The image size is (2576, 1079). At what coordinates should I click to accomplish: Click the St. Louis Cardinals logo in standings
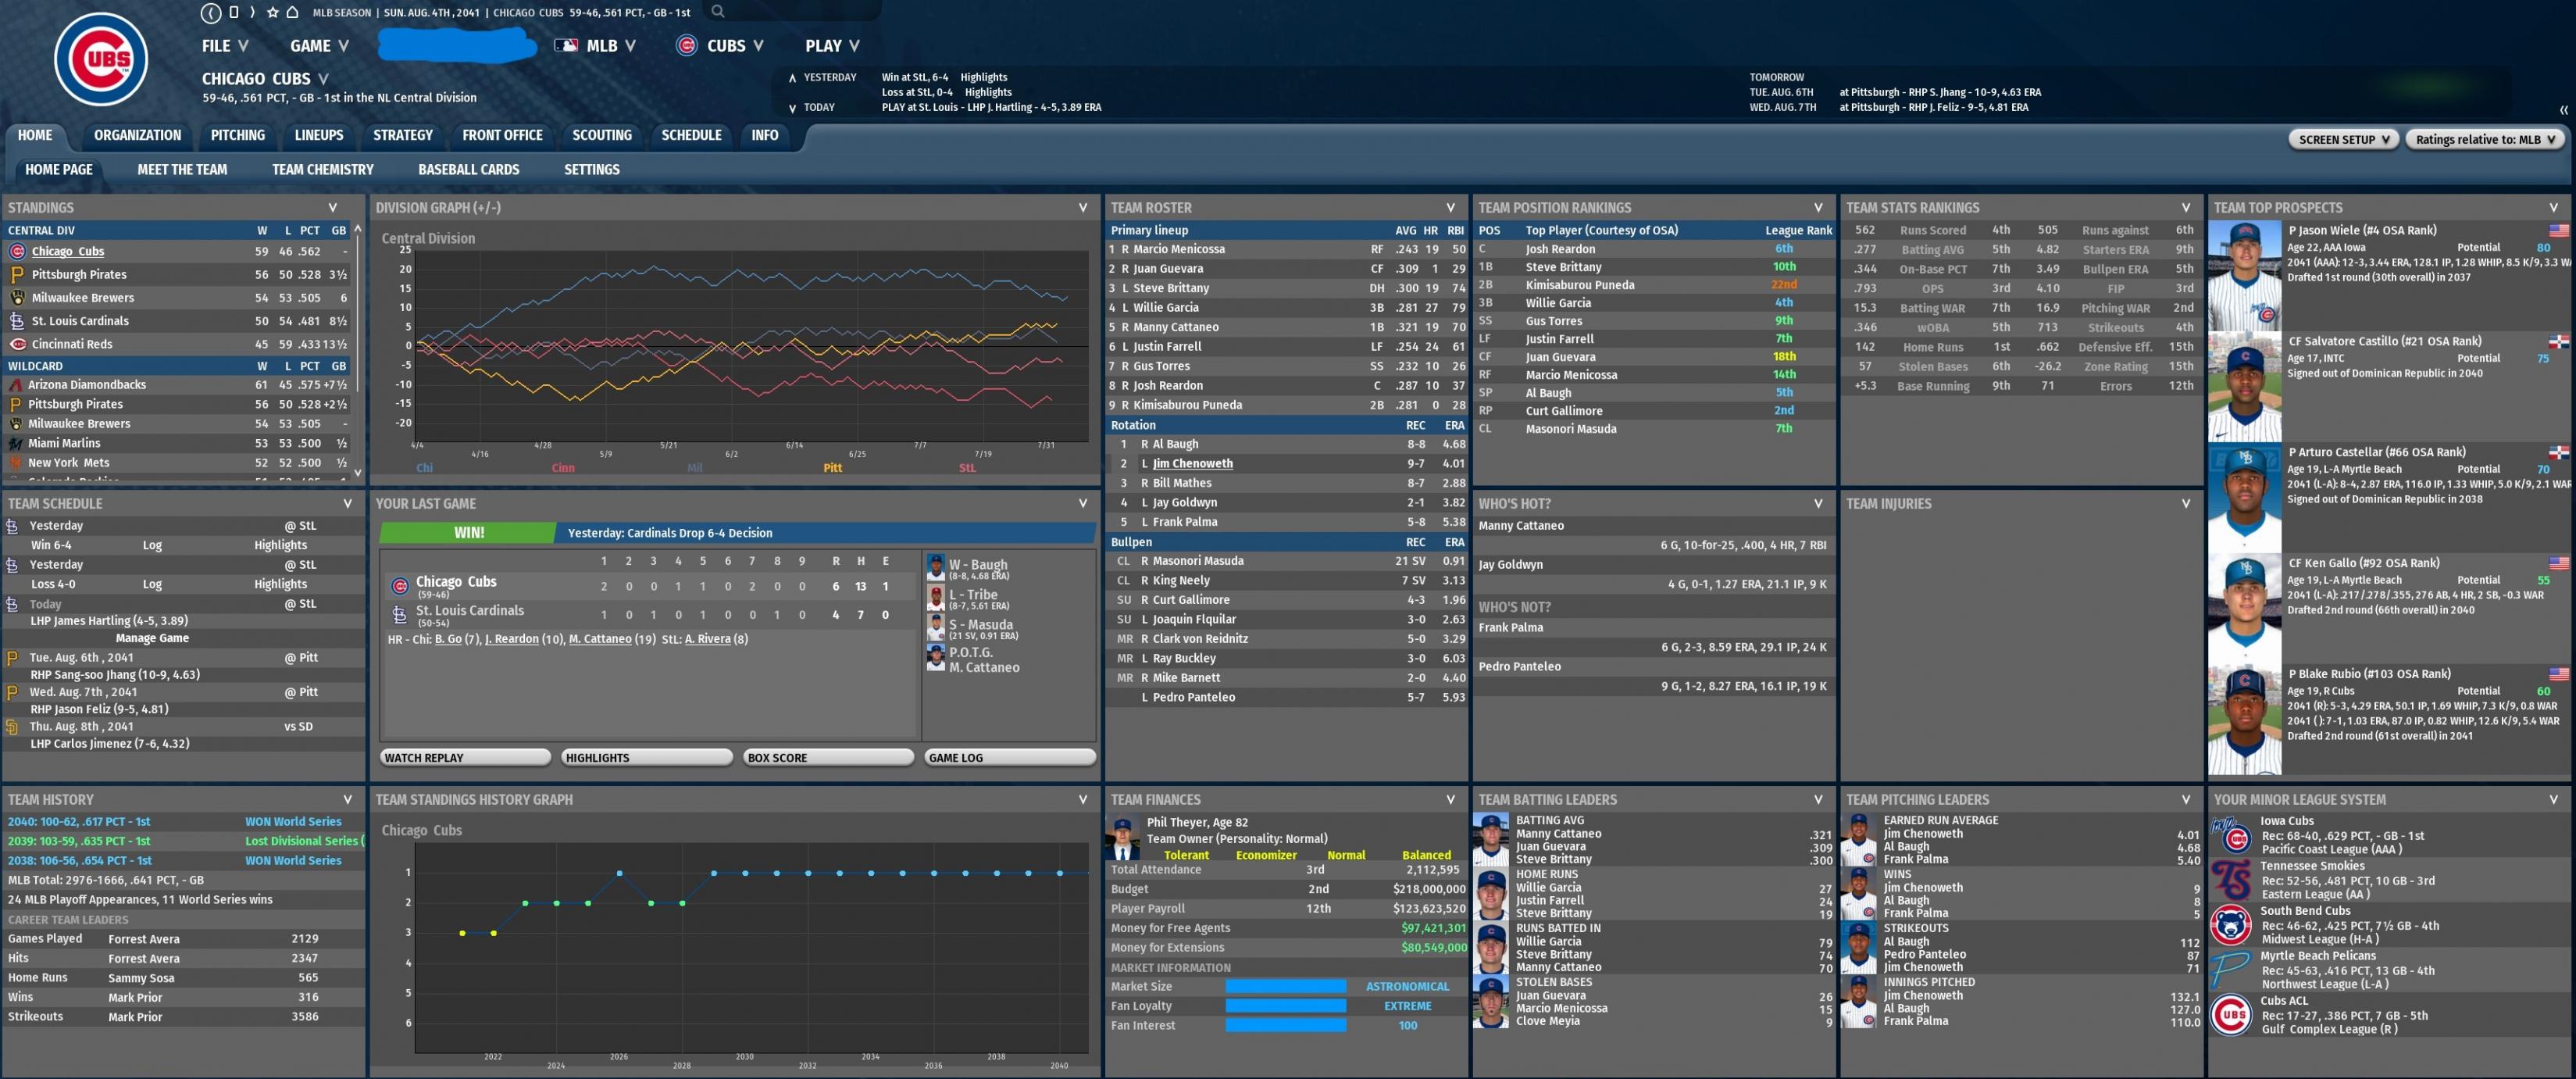tap(17, 320)
